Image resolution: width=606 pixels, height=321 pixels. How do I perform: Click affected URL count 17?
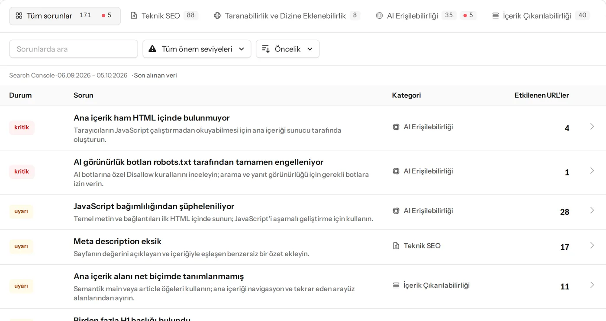click(564, 247)
